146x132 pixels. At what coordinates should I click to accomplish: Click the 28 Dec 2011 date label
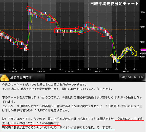click(x=98, y=71)
